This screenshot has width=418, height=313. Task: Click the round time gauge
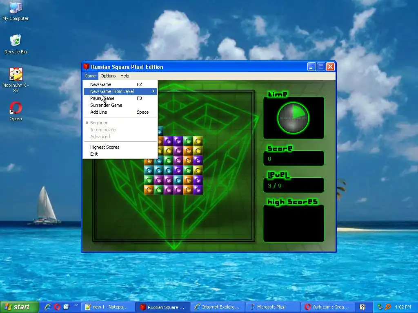click(293, 118)
